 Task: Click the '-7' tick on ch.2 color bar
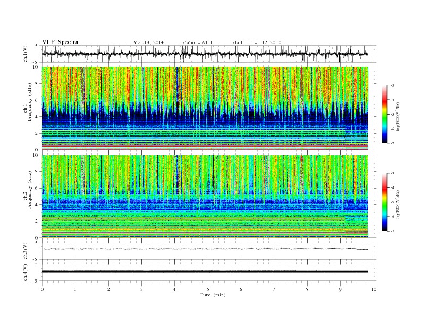(392, 231)
